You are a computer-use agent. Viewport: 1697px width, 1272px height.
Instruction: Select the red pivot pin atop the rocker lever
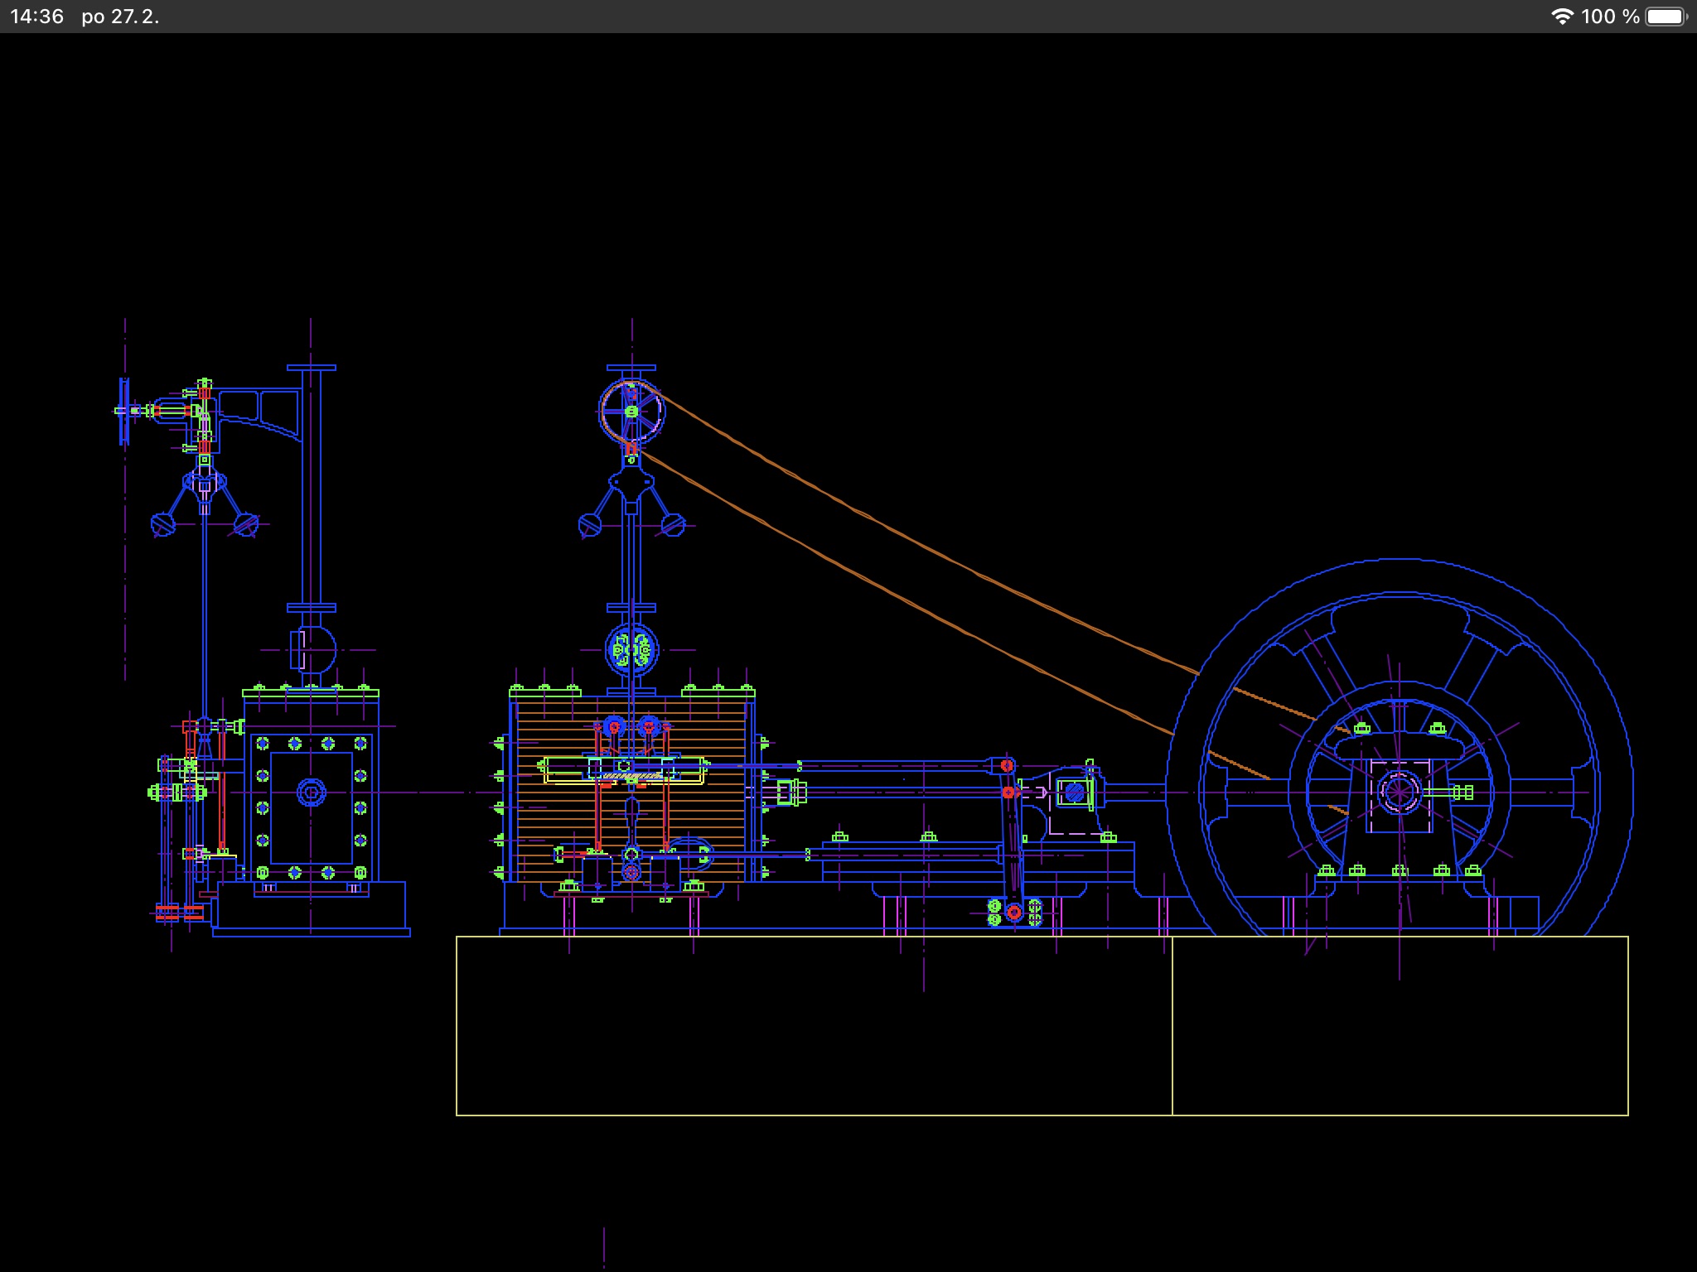[x=1007, y=765]
